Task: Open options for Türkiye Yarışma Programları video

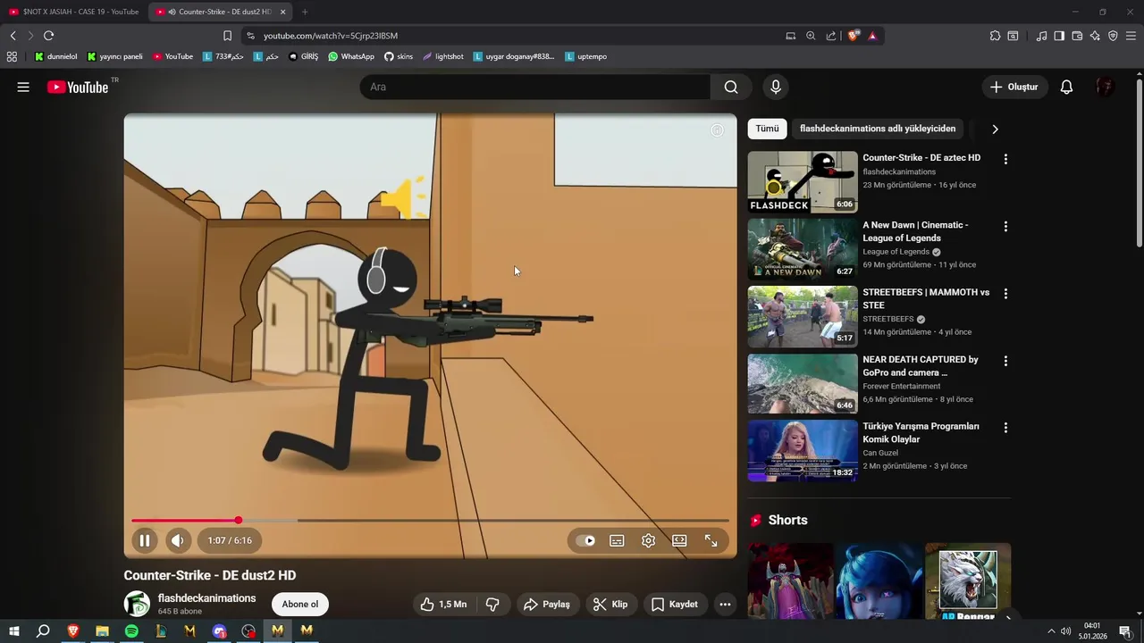Action: click(1005, 428)
